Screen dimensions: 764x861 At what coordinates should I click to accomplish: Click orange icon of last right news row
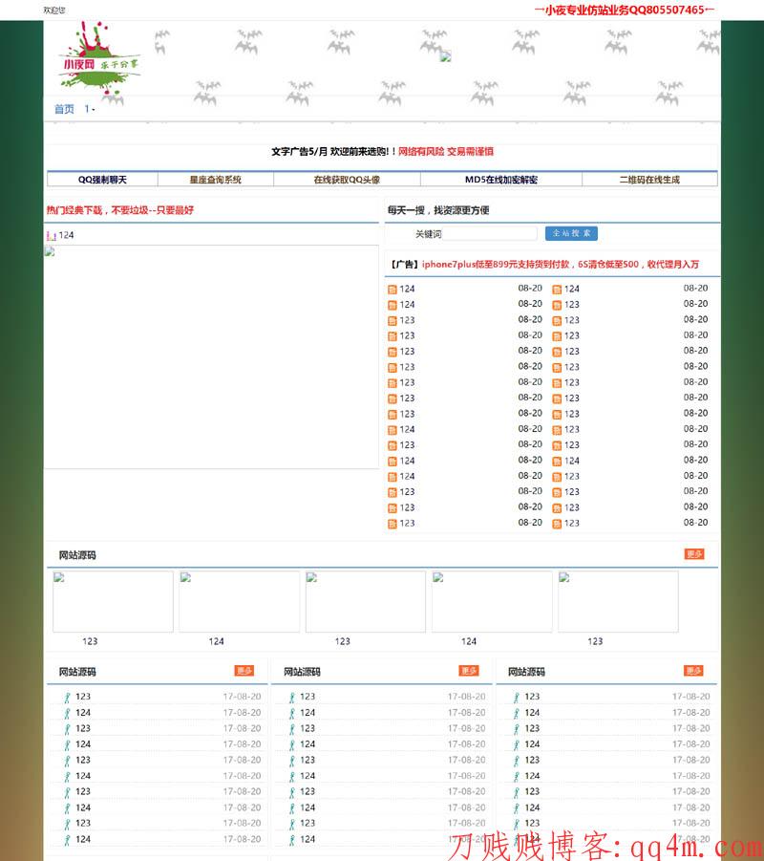click(x=557, y=524)
